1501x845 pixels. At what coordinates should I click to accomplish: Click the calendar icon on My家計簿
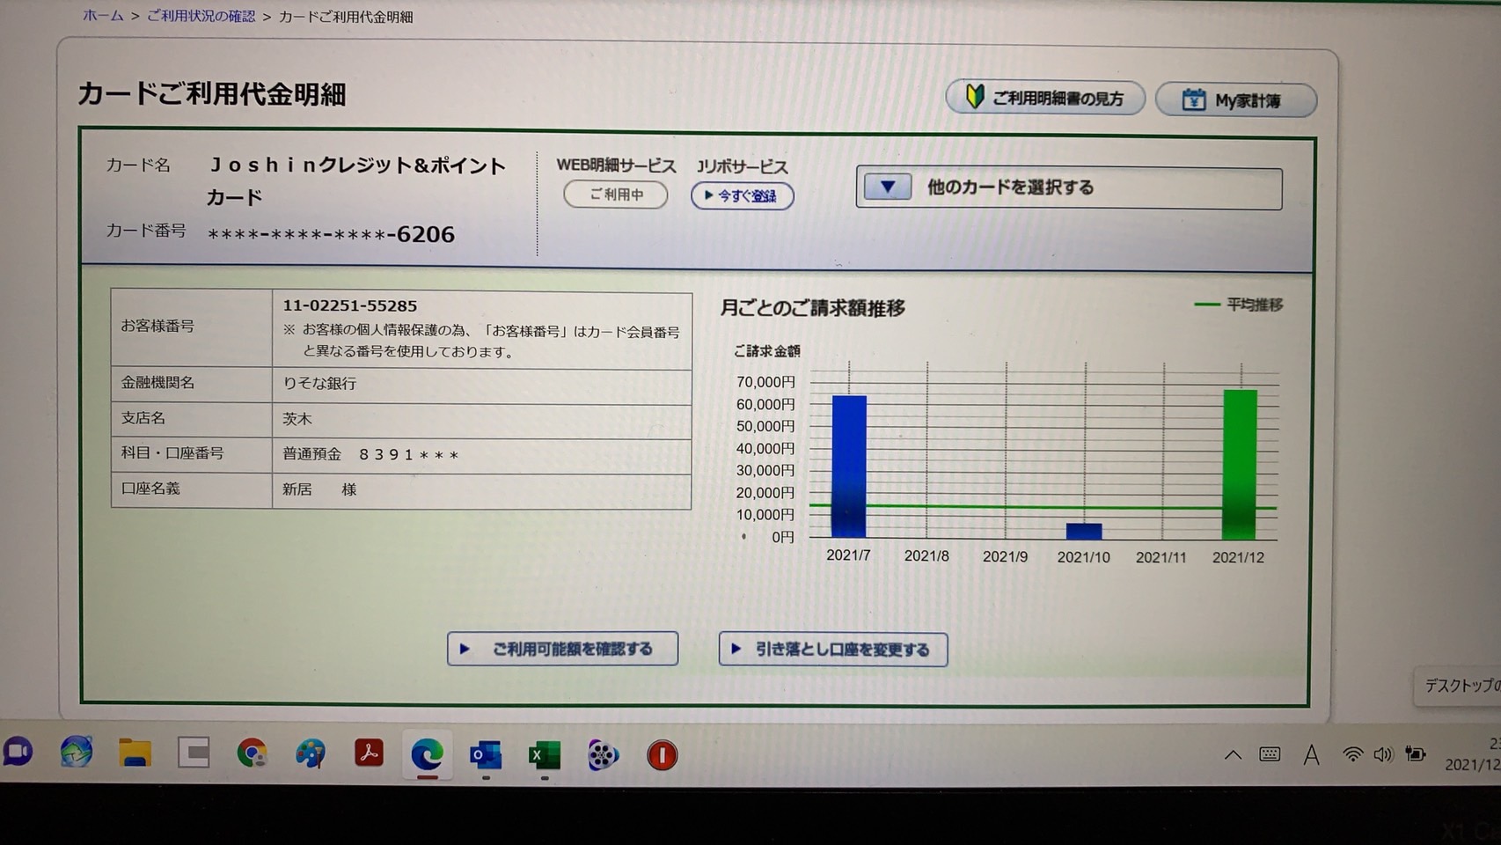point(1193,99)
